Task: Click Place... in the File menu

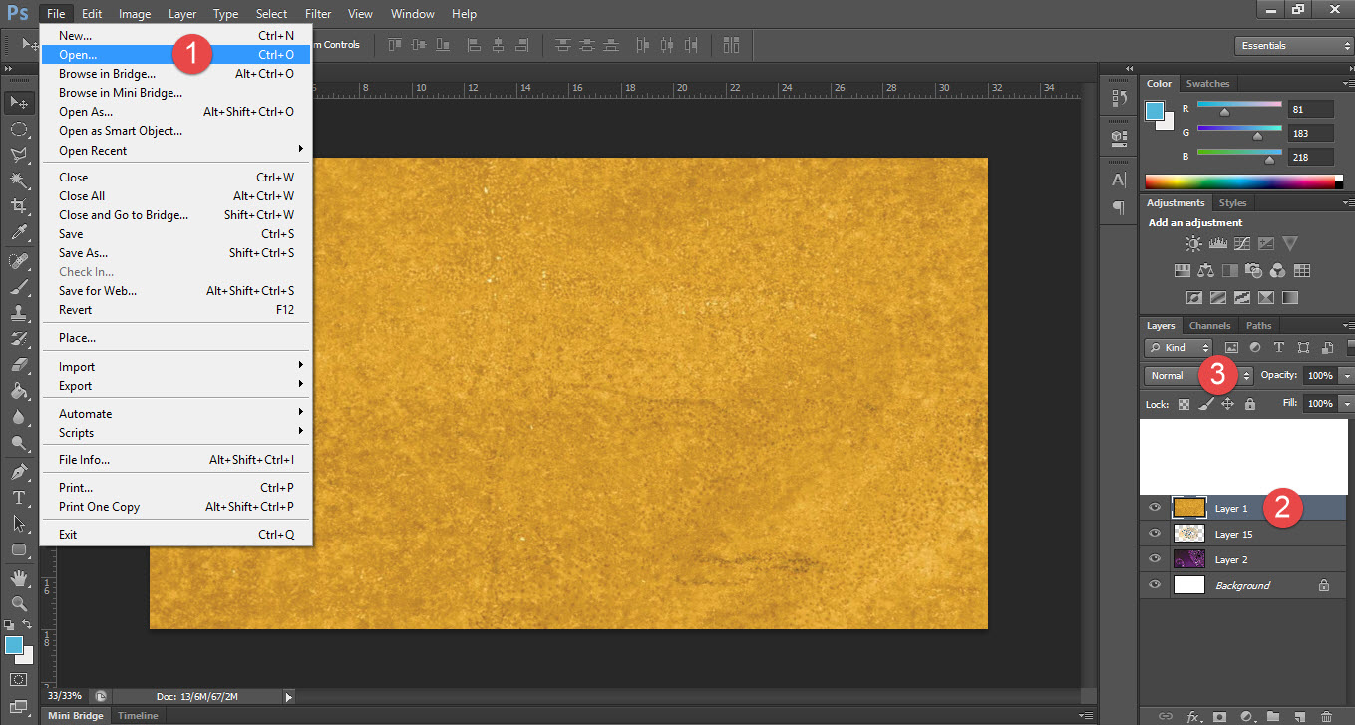Action: click(77, 338)
